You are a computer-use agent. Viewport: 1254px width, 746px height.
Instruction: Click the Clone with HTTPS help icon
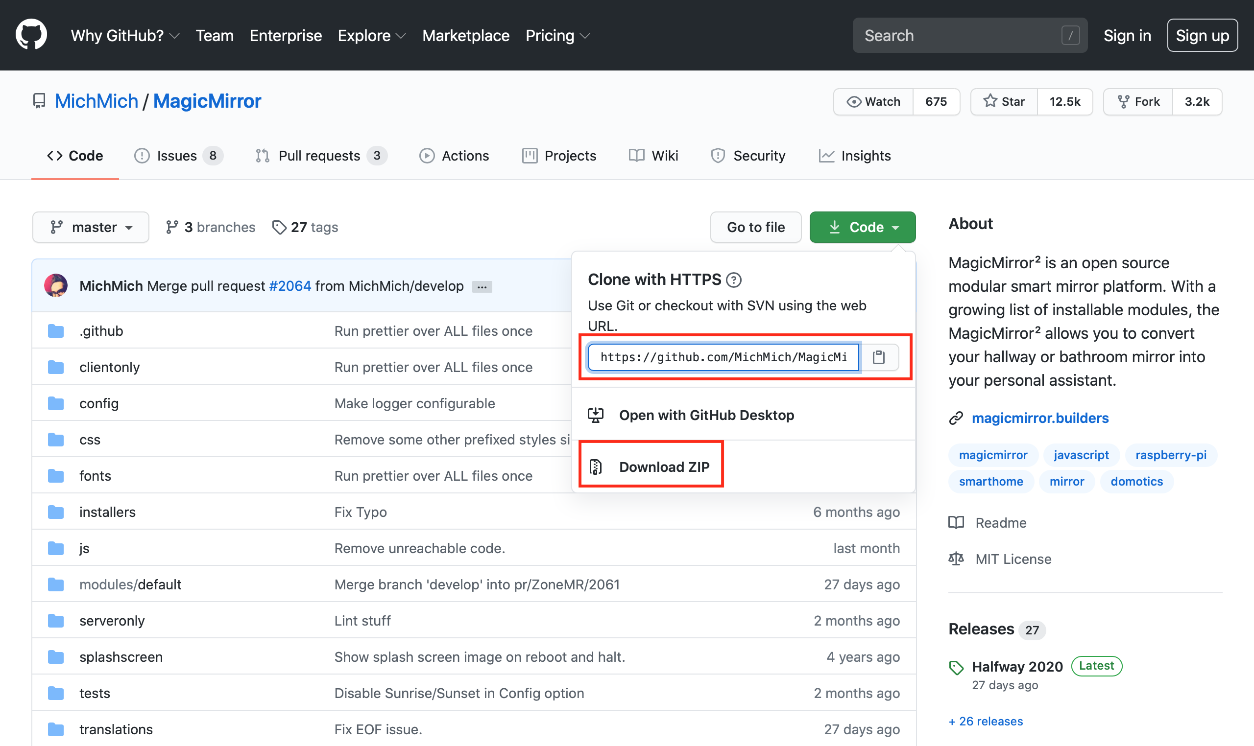[733, 280]
